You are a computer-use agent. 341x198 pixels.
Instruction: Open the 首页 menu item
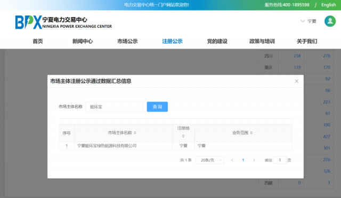tap(38, 41)
